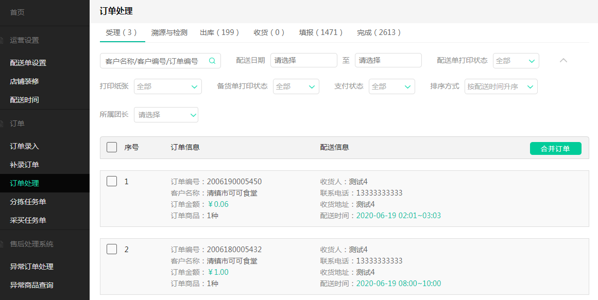
Task: Open the 支付状态 dropdown
Action: coord(391,86)
